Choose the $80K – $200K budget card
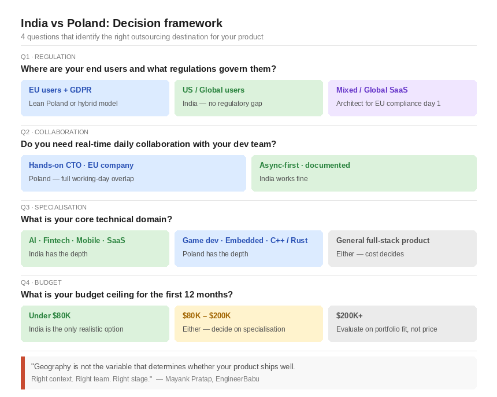 pos(248,324)
